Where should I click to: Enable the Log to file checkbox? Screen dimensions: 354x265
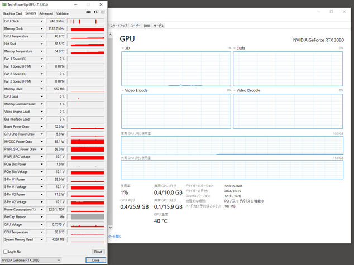point(6,252)
